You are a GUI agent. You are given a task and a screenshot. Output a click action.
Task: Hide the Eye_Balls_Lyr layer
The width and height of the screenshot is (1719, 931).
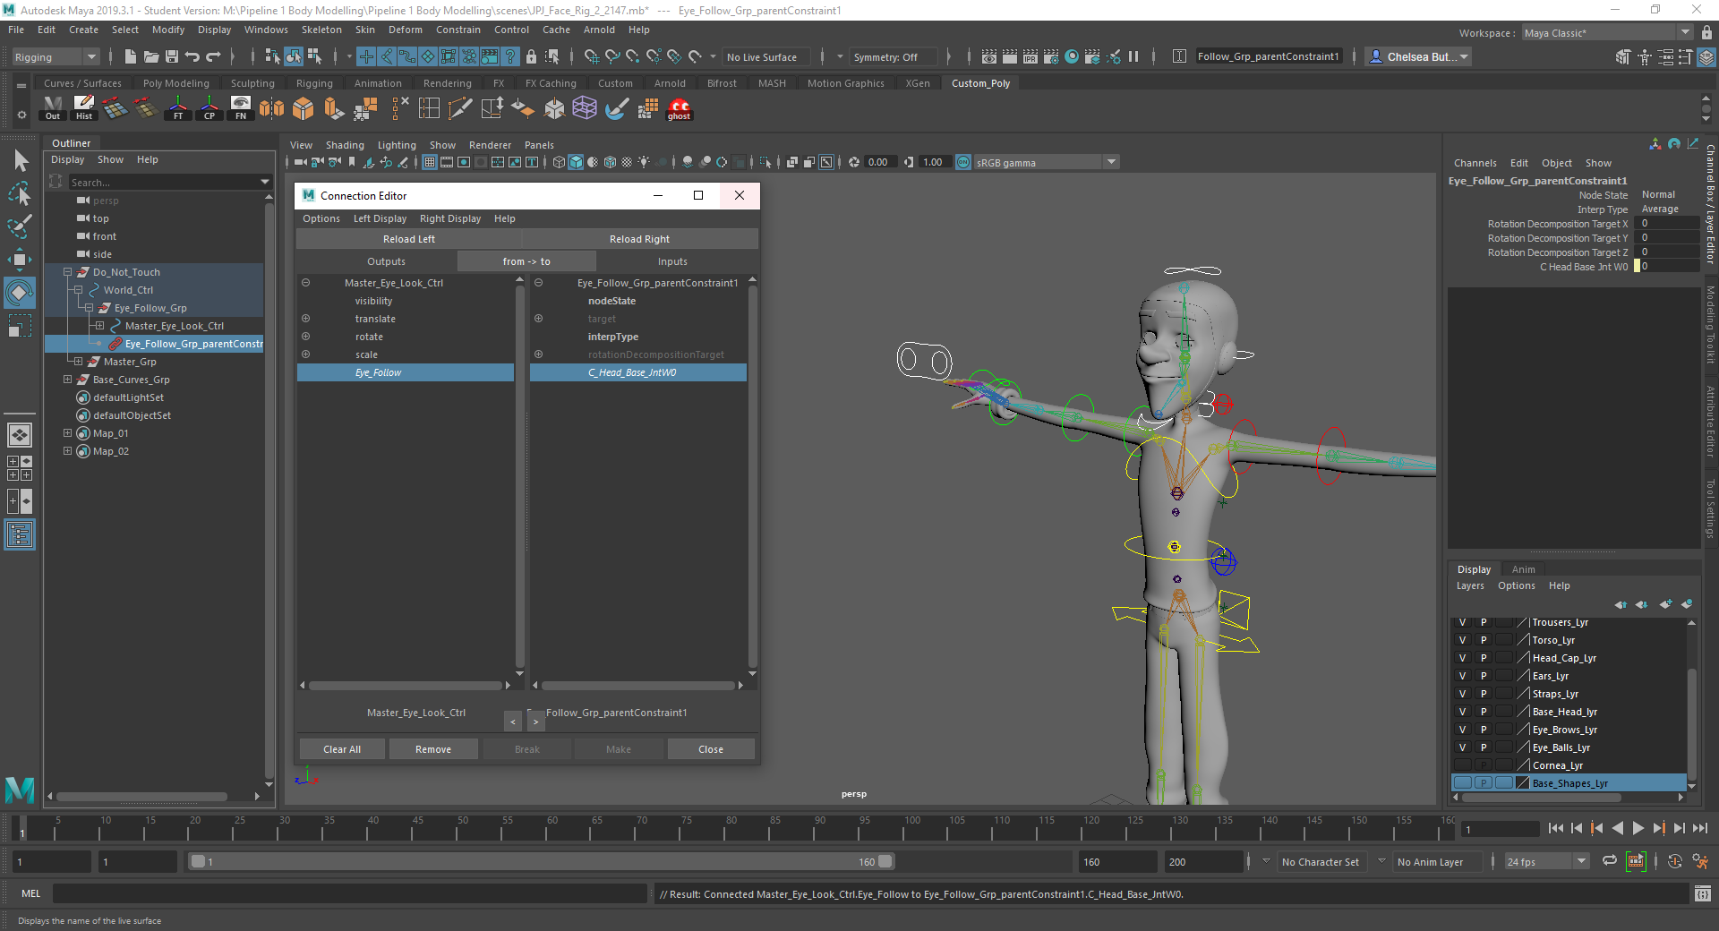tap(1462, 747)
